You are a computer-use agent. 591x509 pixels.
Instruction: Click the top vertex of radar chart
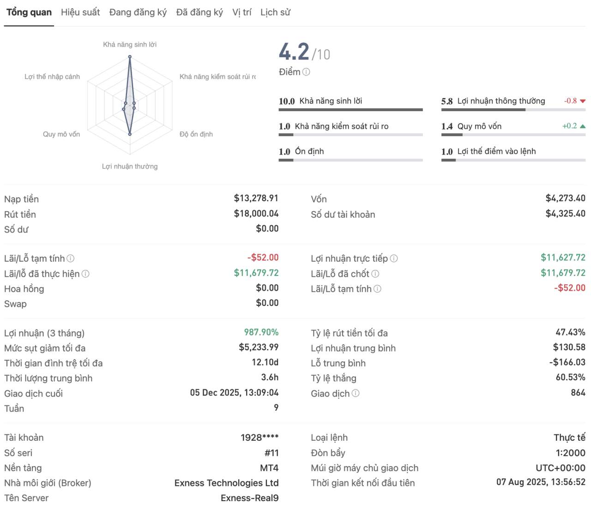click(x=130, y=57)
